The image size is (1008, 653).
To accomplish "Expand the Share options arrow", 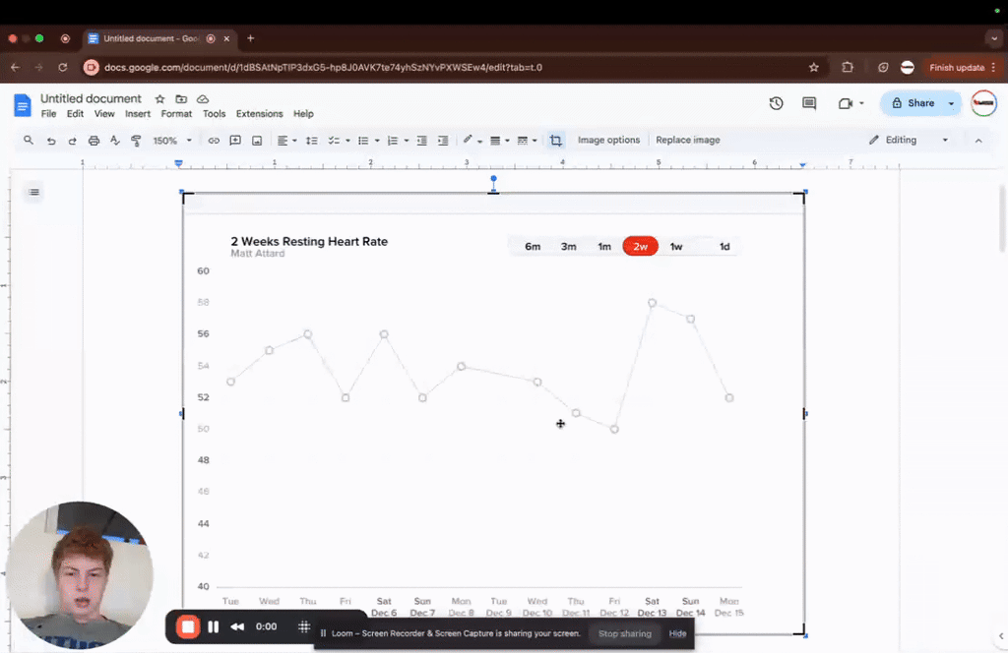I will coord(952,103).
